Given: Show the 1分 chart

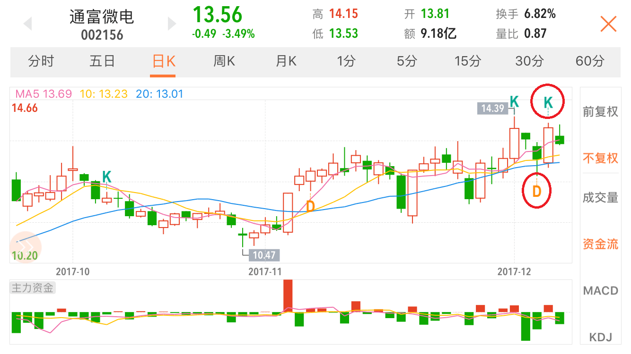Looking at the screenshot, I should coord(346,61).
